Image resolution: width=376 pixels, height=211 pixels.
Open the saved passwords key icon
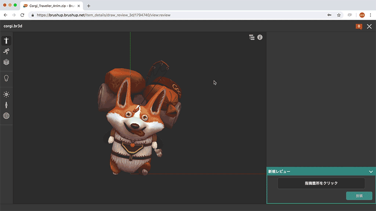point(329,15)
